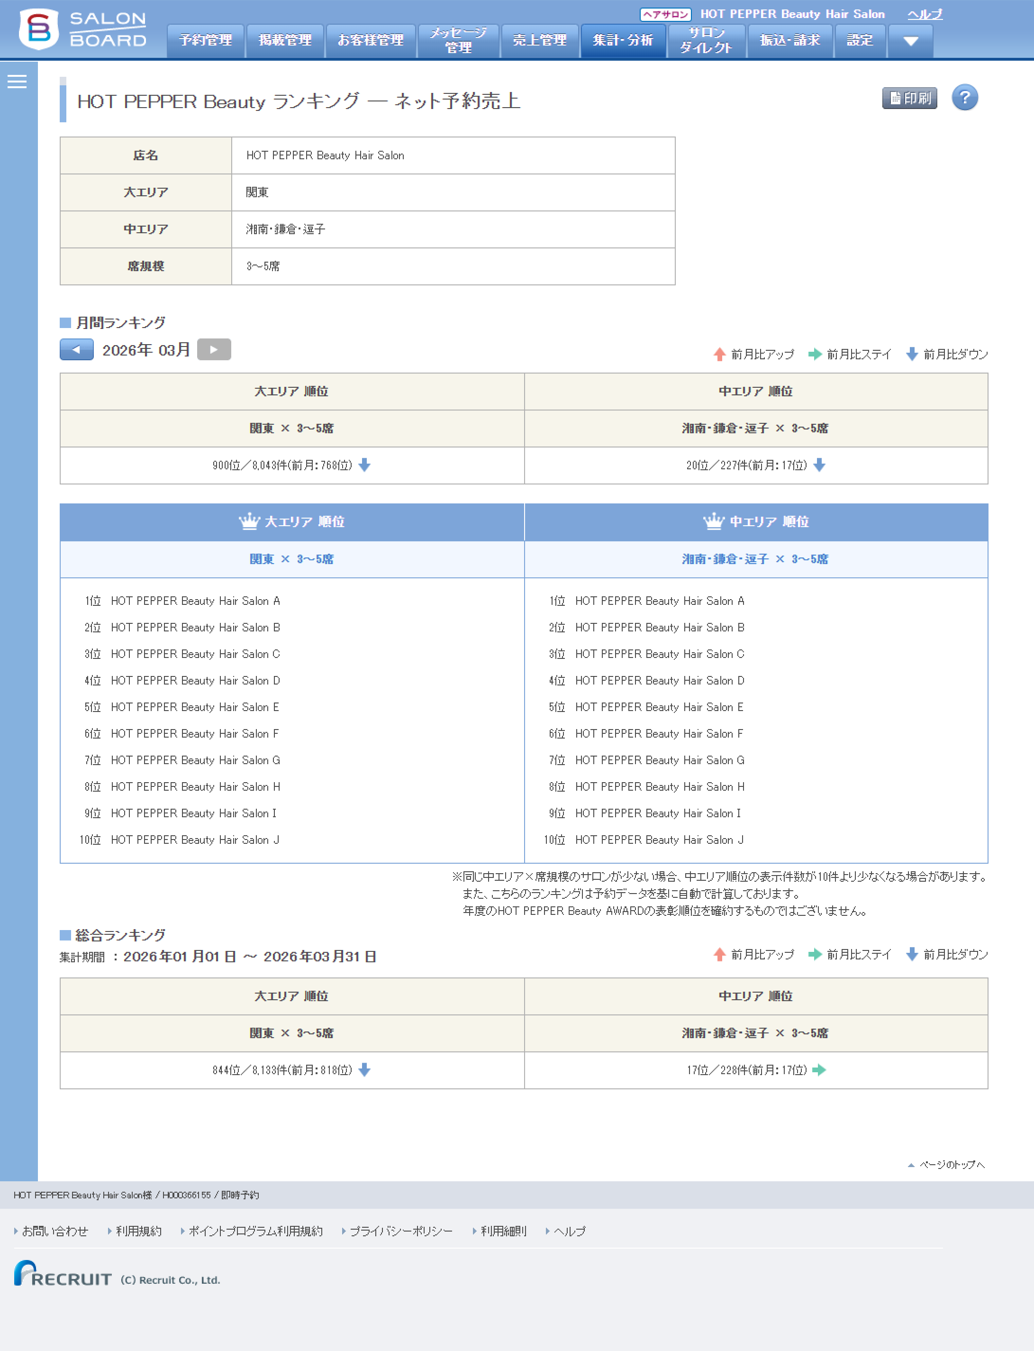Click 前月比アップ legend arrow in 総合ランキング
The width and height of the screenshot is (1034, 1351).
coord(719,954)
